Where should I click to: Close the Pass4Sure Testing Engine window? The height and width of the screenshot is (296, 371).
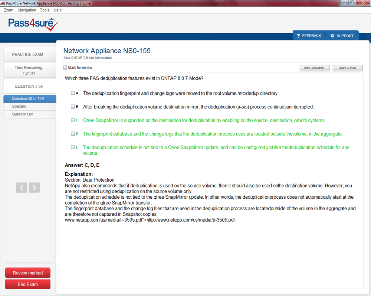click(363, 3)
